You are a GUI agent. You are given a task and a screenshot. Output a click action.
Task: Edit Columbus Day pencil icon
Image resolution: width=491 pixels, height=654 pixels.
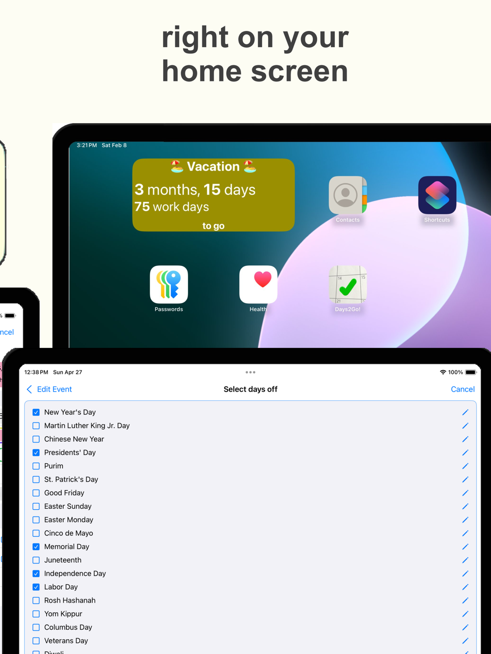[x=465, y=628]
